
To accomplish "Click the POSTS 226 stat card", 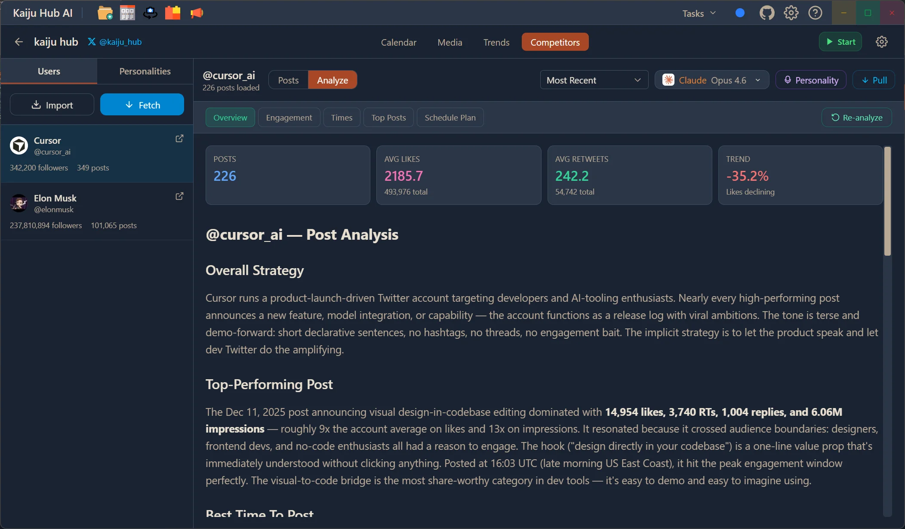I will pos(288,175).
